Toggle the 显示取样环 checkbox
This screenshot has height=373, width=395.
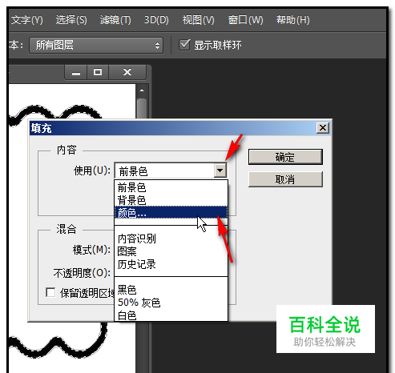point(184,45)
